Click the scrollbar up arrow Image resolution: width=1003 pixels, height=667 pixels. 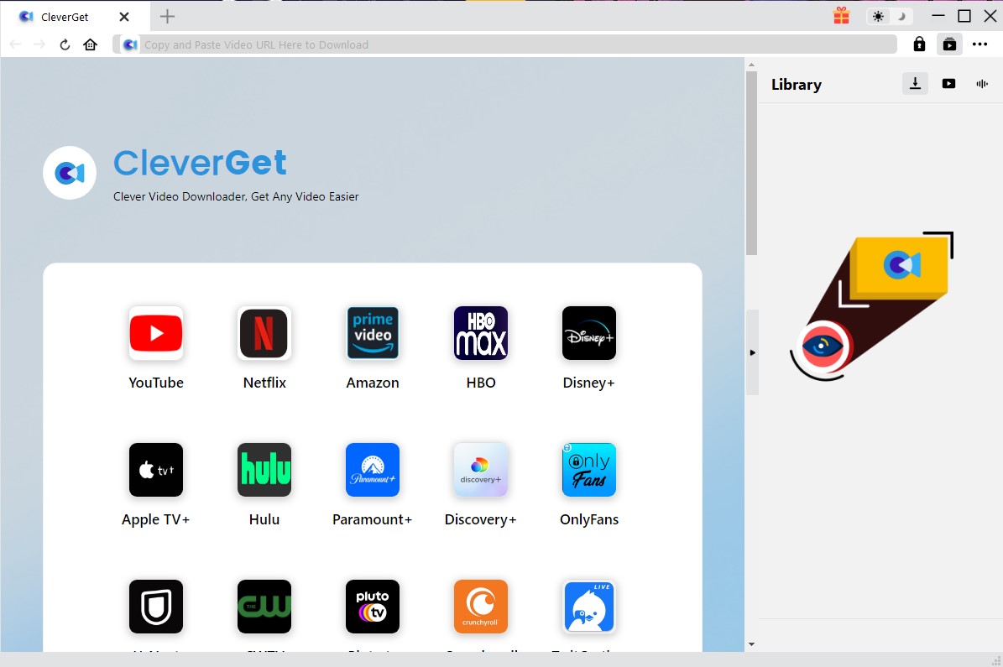[751, 65]
